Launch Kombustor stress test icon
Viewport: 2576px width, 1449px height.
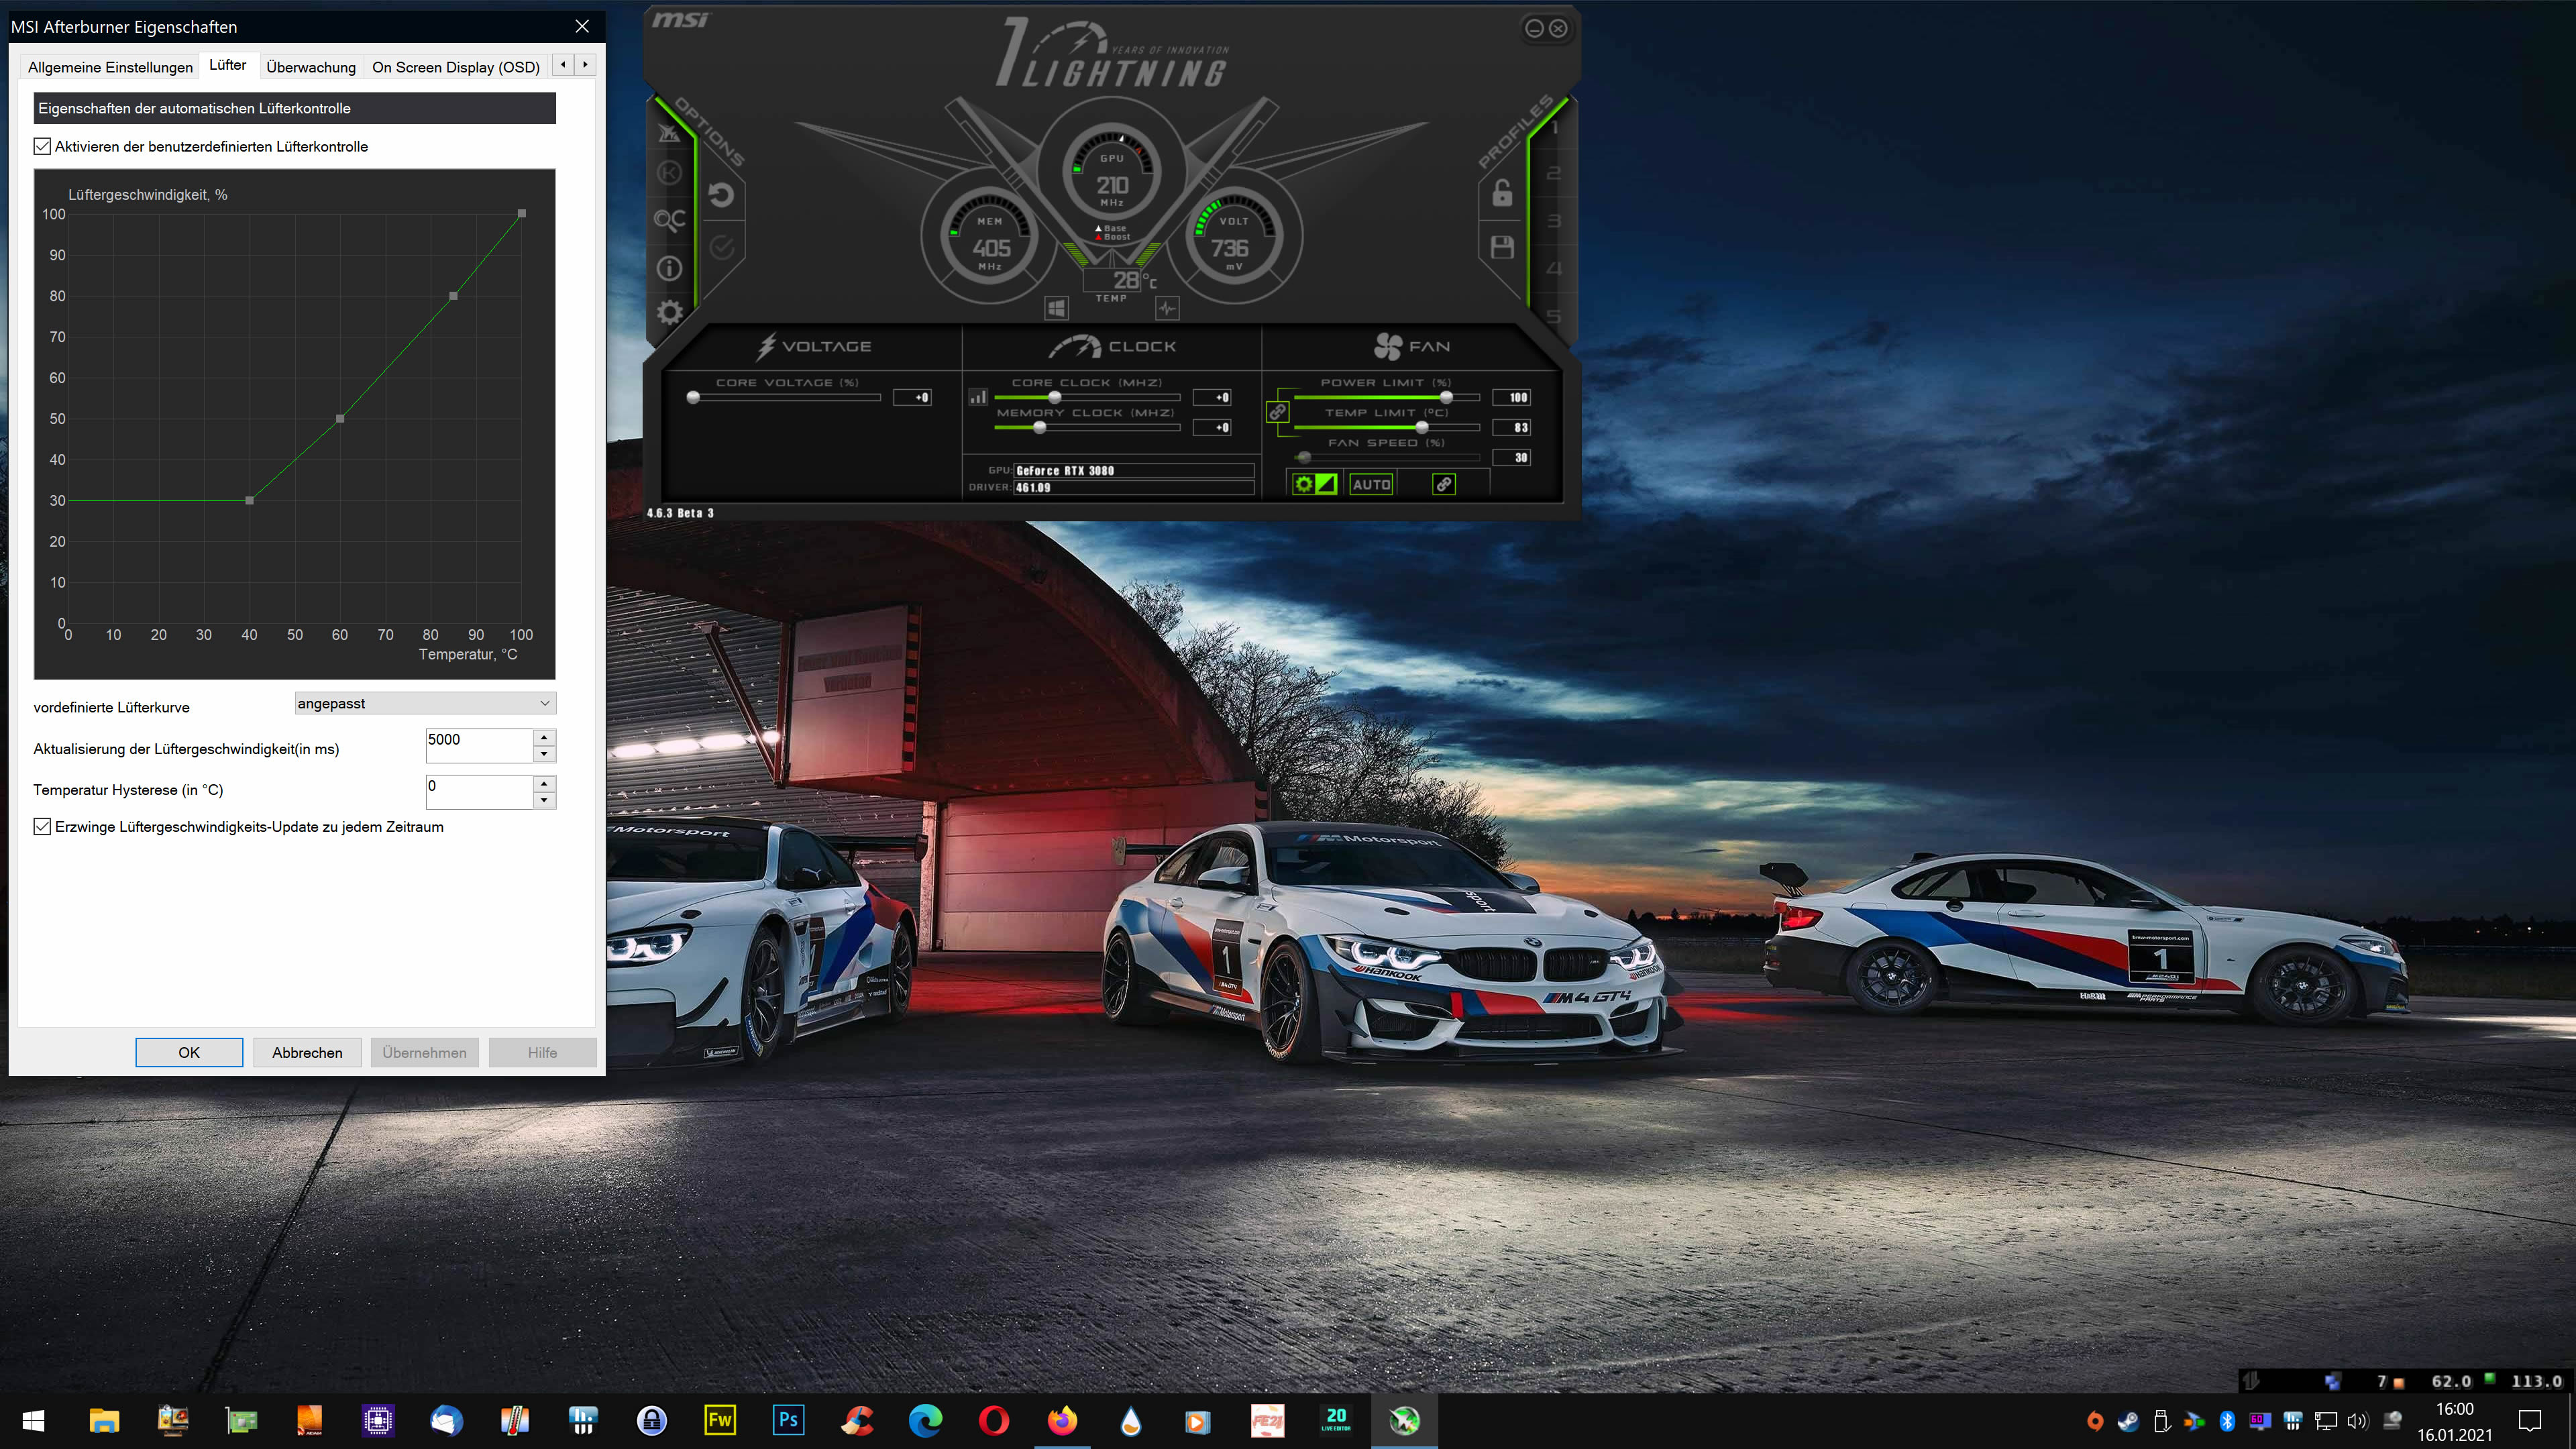pyautogui.click(x=670, y=172)
